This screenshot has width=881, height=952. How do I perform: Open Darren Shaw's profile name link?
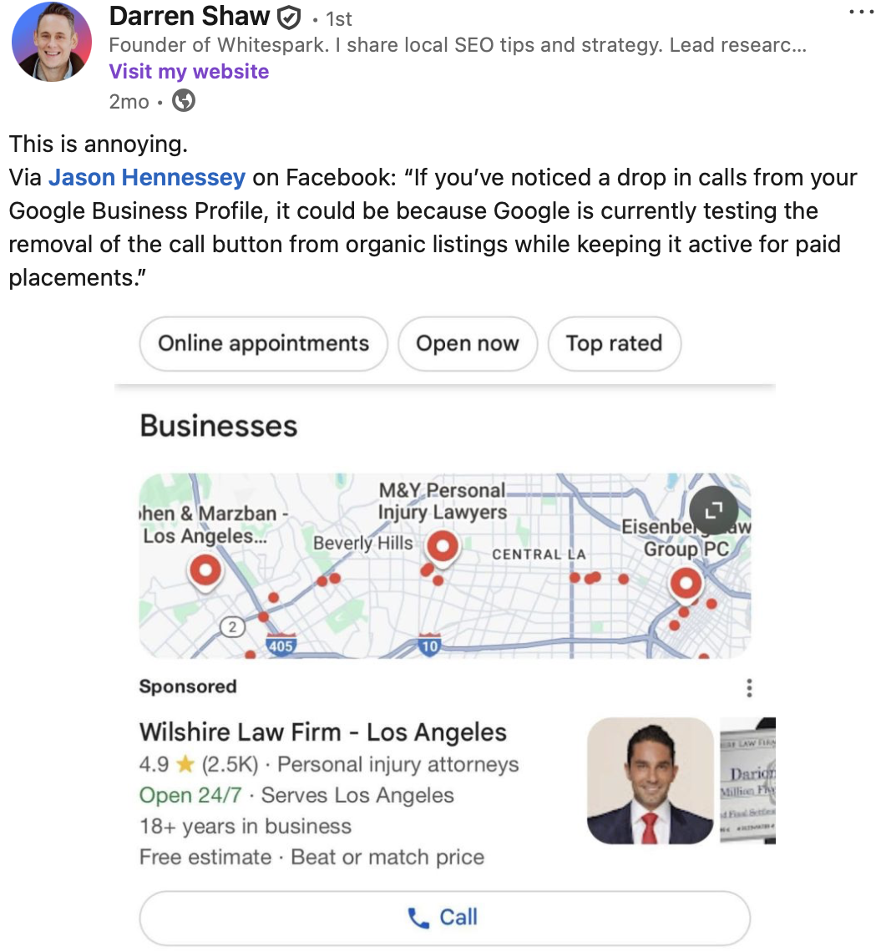pos(190,16)
